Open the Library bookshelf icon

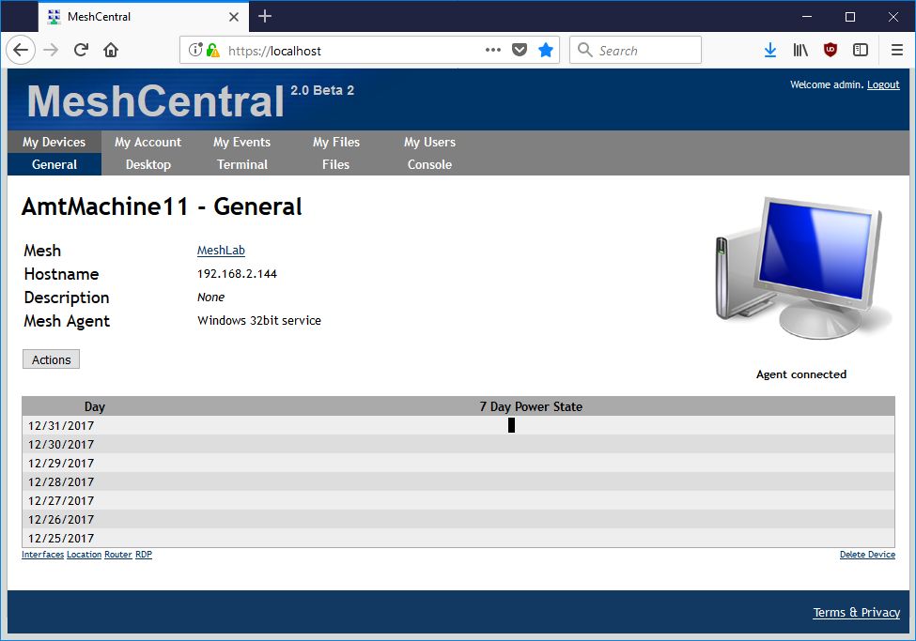[800, 51]
